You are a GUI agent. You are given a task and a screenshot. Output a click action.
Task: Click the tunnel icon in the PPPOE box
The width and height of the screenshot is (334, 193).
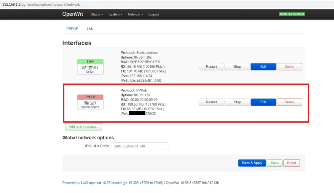(86, 103)
